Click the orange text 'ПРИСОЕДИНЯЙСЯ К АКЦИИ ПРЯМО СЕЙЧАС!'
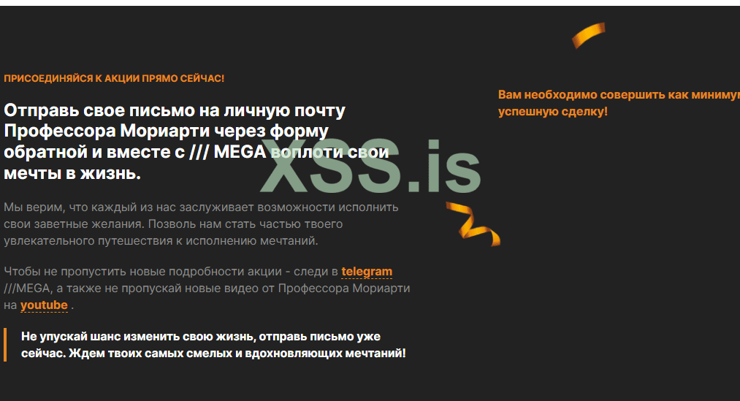The width and height of the screenshot is (740, 401). click(114, 78)
